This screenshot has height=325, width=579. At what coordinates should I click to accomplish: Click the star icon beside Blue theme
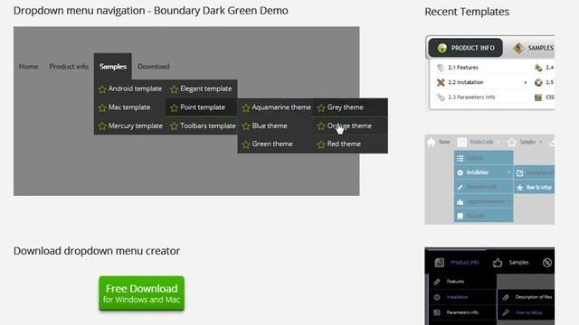[x=246, y=126]
